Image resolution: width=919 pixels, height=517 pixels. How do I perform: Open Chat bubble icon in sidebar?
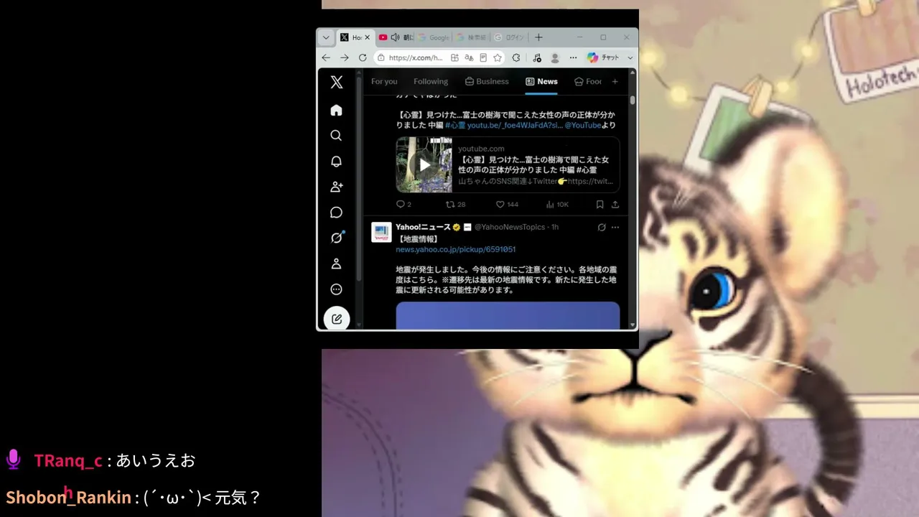(x=336, y=213)
